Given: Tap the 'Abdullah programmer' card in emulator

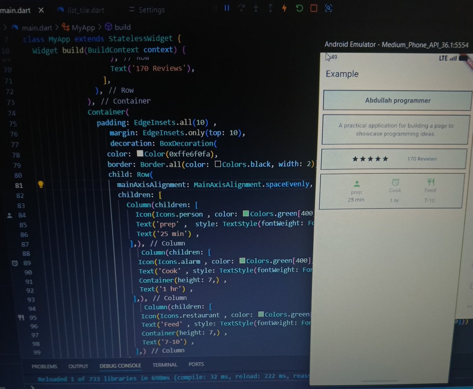Looking at the screenshot, I should click(397, 101).
